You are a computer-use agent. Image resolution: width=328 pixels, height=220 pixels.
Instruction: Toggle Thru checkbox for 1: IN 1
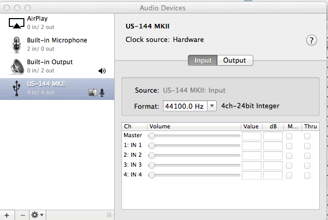[307, 146]
